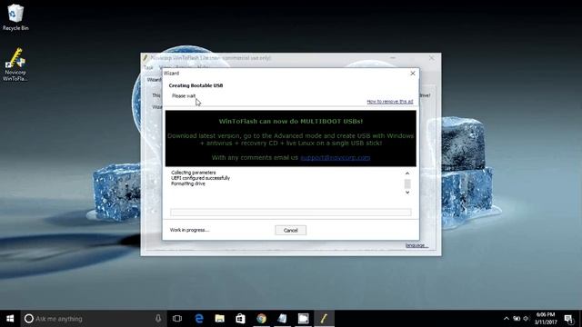582x327 pixels.
Task: Click the WinToFlash MULTIBOOT USBs ad banner headline
Action: (x=291, y=121)
